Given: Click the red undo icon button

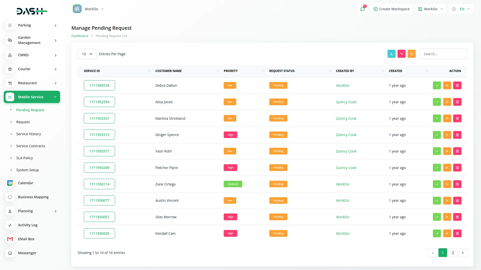Looking at the screenshot, I should click(x=401, y=54).
